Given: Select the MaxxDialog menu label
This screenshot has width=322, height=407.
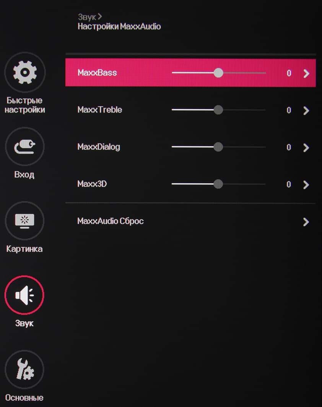Looking at the screenshot, I should pyautogui.click(x=99, y=147).
